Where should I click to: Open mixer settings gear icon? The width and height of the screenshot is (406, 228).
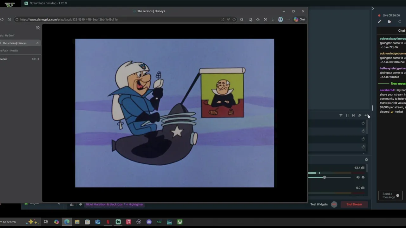tap(366, 160)
